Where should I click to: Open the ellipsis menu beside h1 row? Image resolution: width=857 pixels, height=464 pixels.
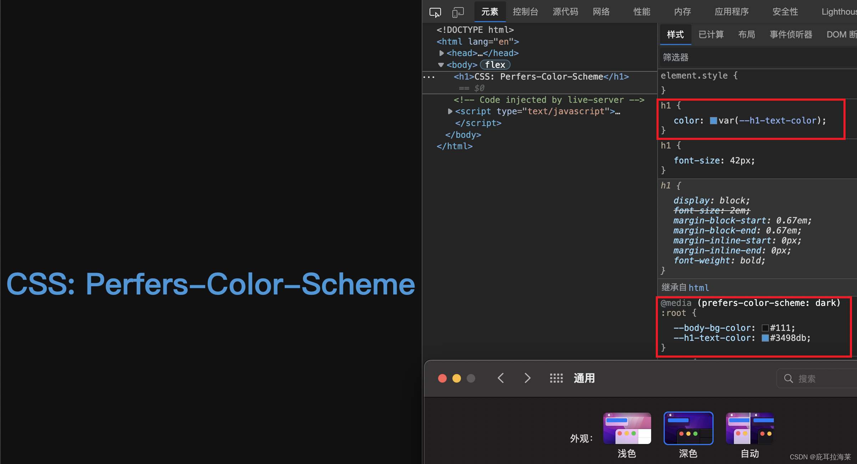pyautogui.click(x=429, y=77)
